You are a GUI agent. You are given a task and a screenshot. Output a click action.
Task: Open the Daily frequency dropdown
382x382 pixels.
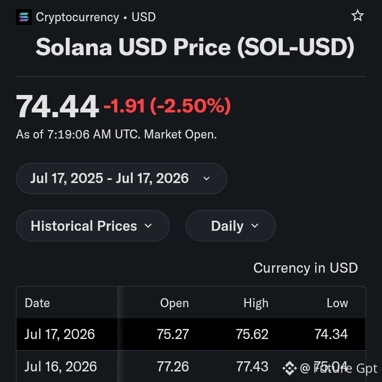point(231,226)
